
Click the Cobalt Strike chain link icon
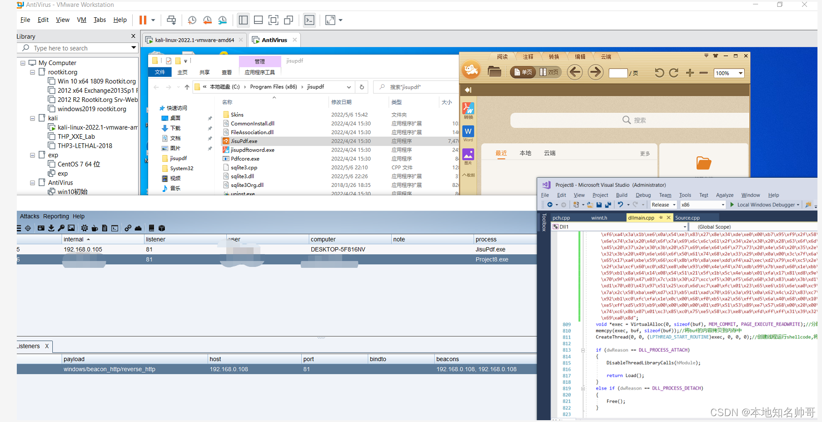(128, 228)
